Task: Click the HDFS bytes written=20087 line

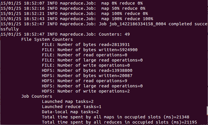Action: (87, 76)
